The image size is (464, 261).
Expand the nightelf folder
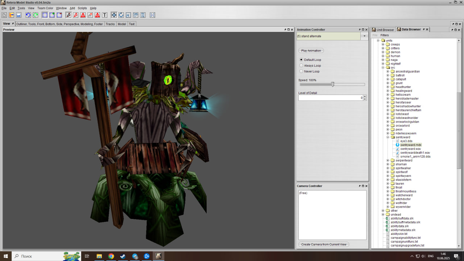pos(383,63)
